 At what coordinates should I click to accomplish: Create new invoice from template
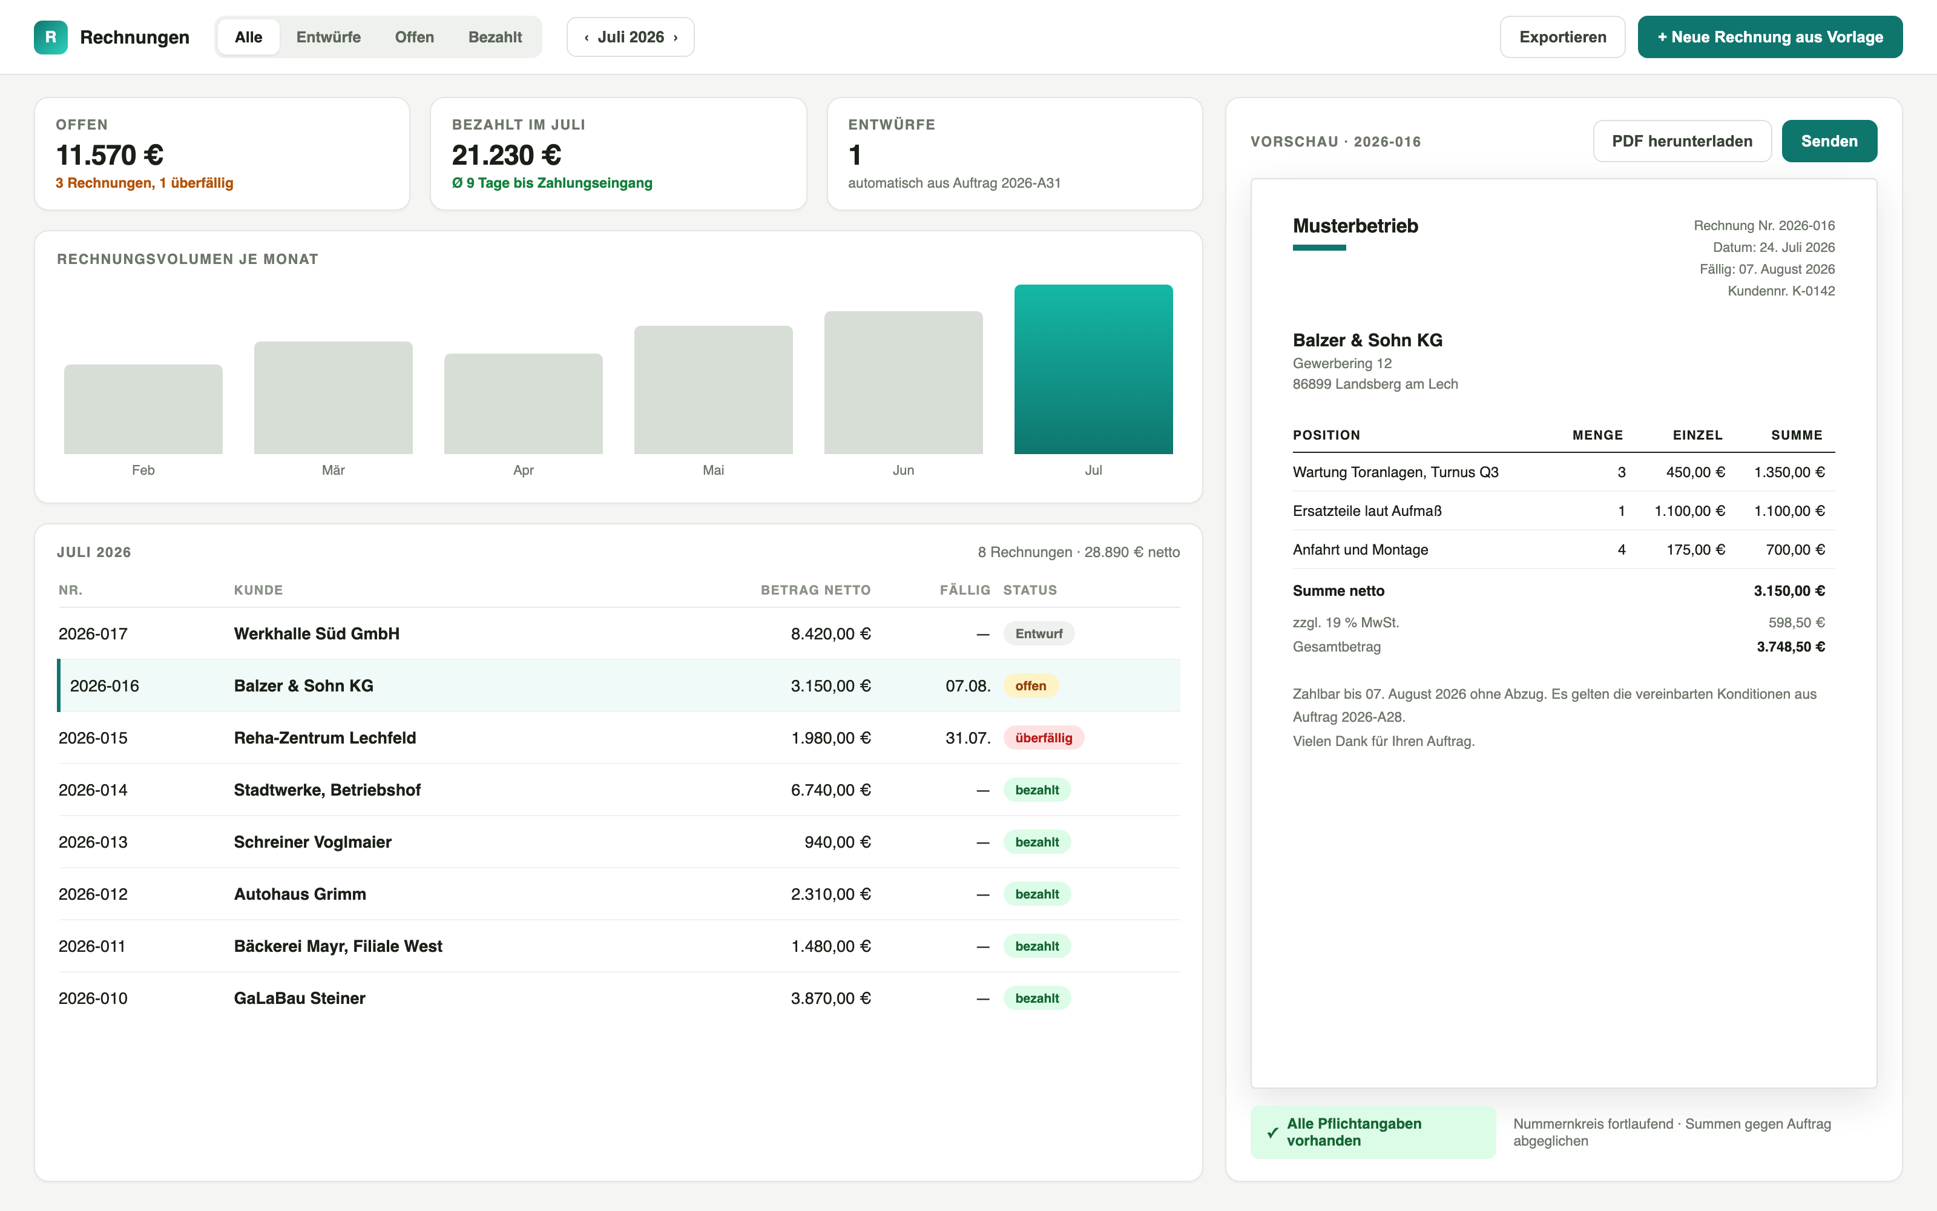point(1770,37)
